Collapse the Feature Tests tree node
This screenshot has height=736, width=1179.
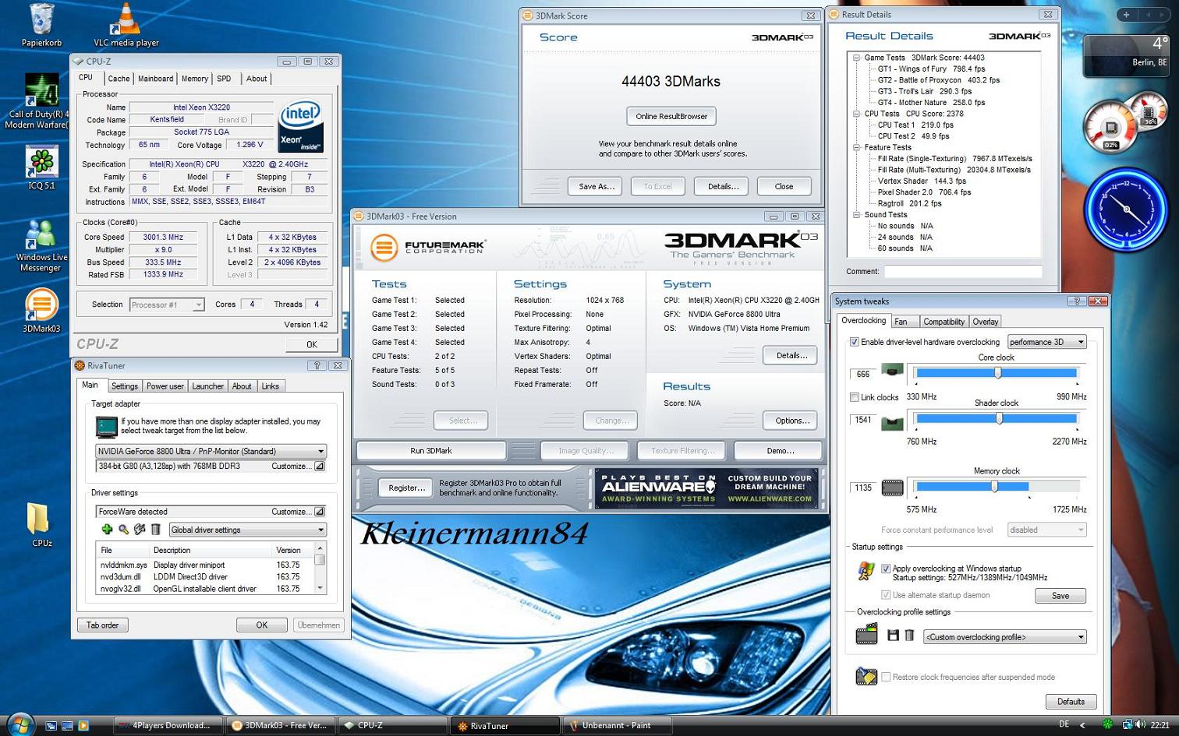point(856,147)
